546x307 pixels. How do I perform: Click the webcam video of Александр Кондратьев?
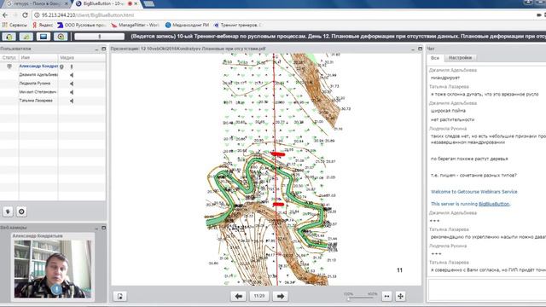click(53, 269)
